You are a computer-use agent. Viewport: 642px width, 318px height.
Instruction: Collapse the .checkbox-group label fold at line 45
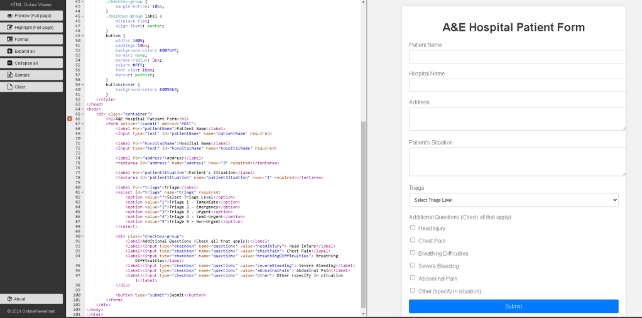pyautogui.click(x=83, y=16)
